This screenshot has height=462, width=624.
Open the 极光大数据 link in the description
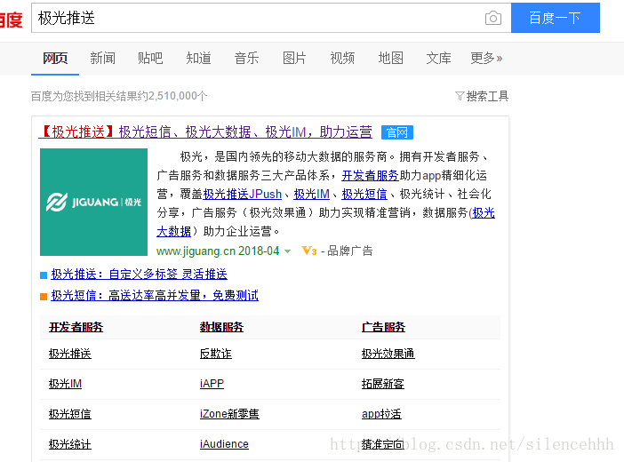click(x=173, y=232)
